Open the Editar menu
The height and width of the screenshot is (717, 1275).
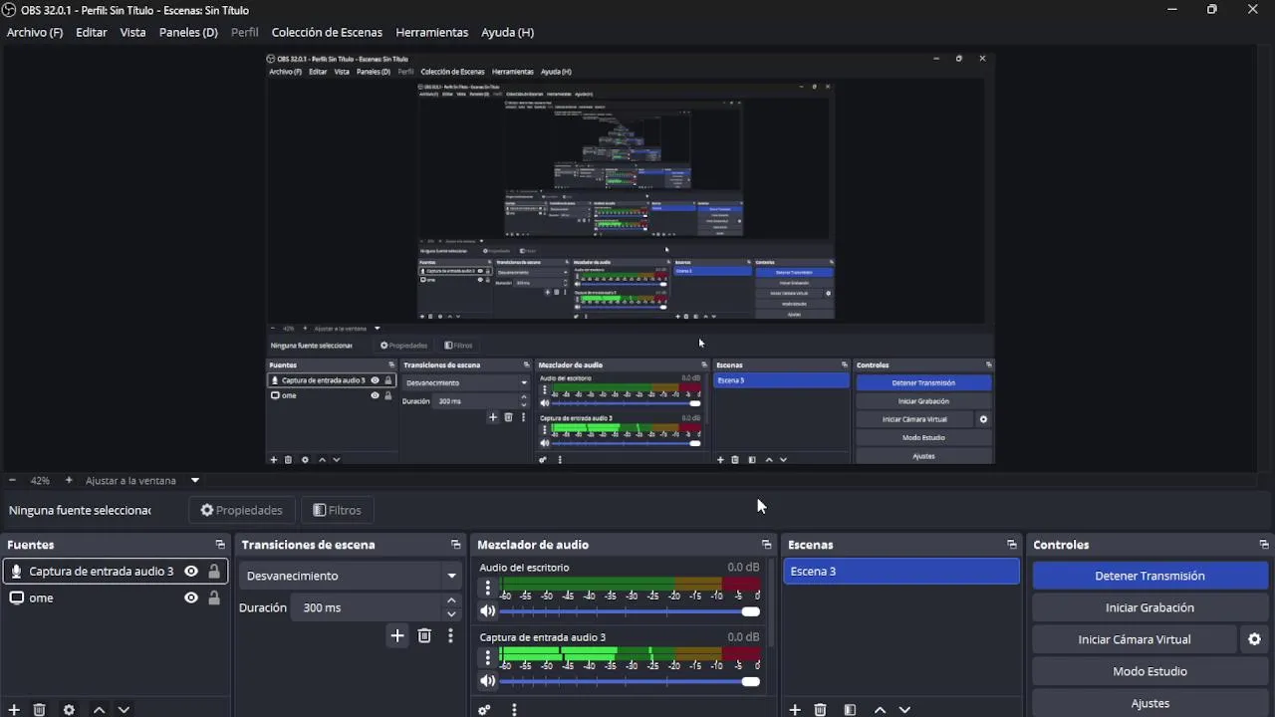(92, 32)
